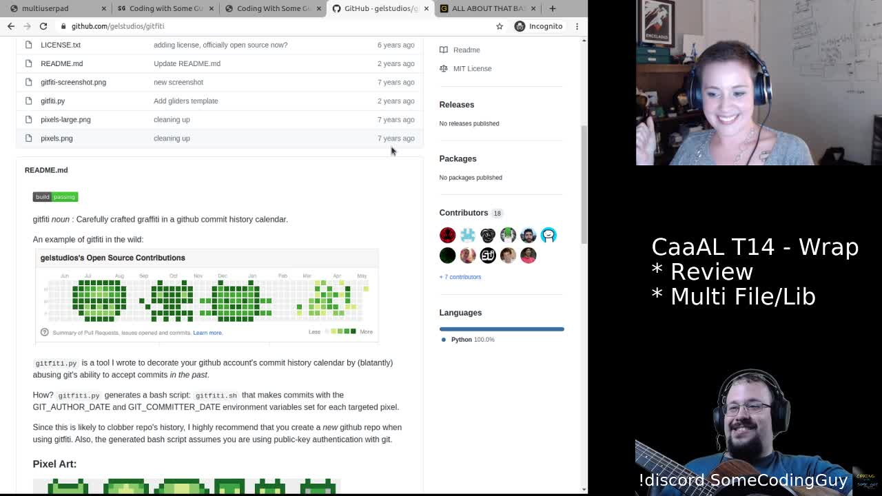
Task: Click the Pixel Art heading
Action: click(x=54, y=464)
